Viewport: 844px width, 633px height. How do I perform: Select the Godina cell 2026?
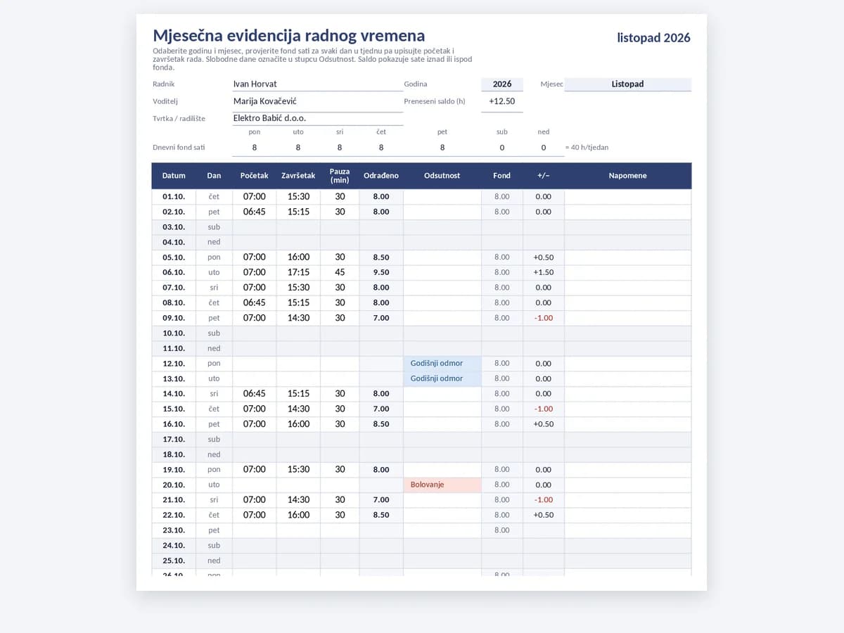point(502,84)
